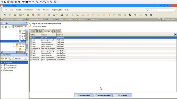Click the Ctrl key icon in top bar
Image resolution: width=177 pixels, height=99 pixels.
(x=30, y=2)
